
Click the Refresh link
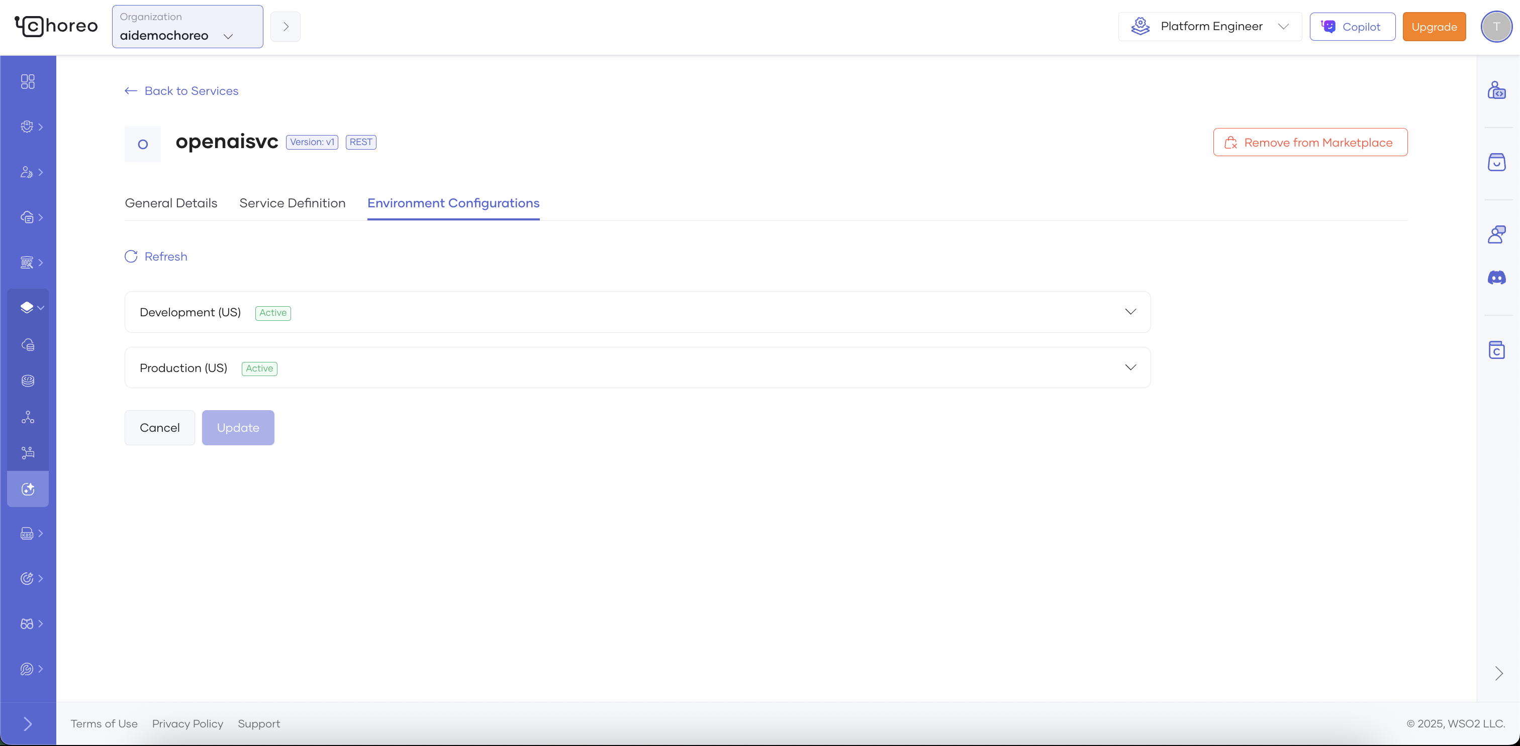click(x=156, y=257)
